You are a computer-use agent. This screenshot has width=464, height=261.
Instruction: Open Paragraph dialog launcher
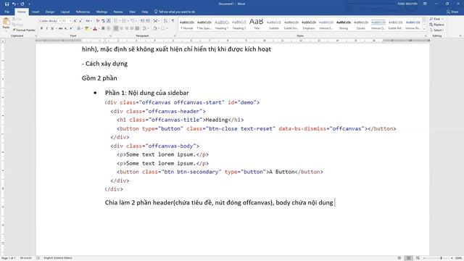point(175,36)
